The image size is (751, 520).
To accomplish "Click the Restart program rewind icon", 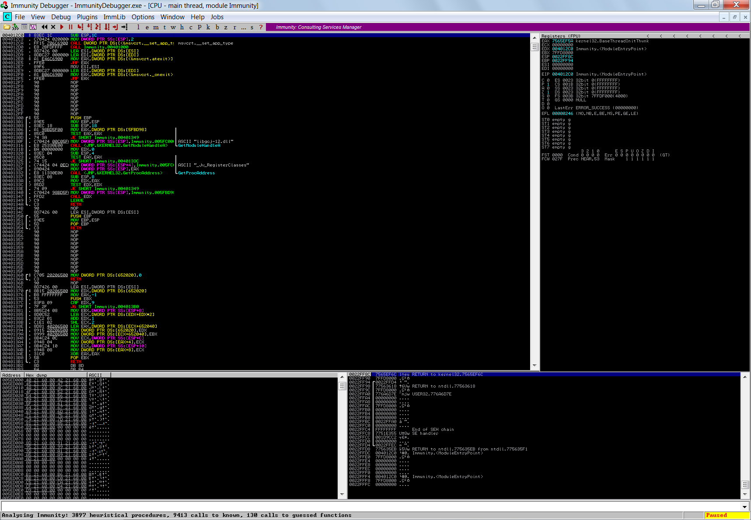I will pyautogui.click(x=44, y=27).
